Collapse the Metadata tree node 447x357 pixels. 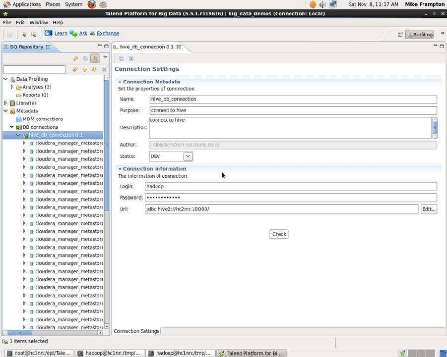5,111
